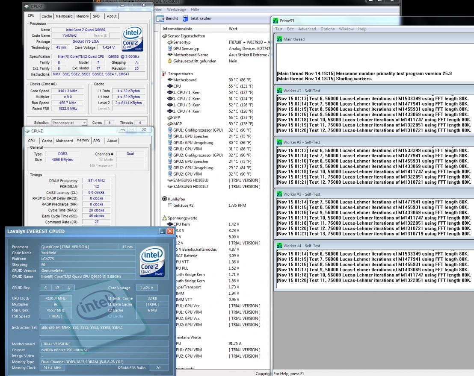
Task: Click the Sensor Eigenschaften section icon
Action: pos(165,36)
